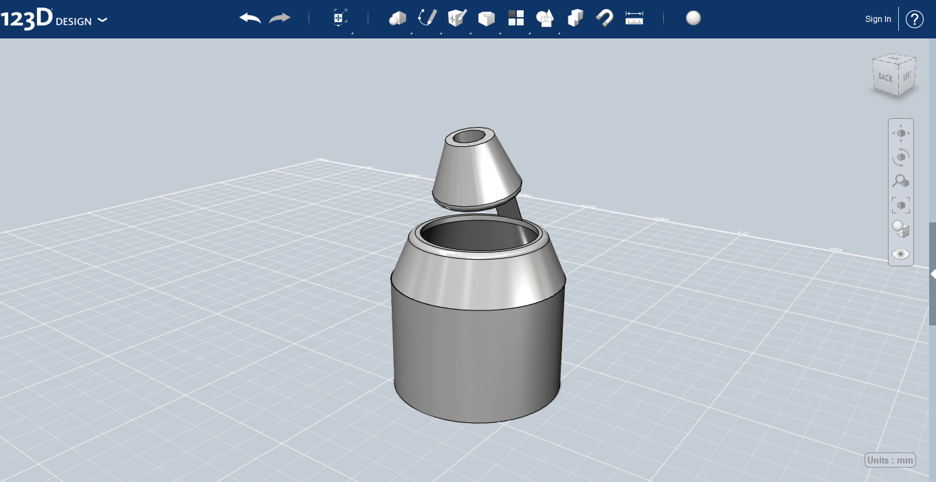Activate the Snap magnet tool

(604, 18)
